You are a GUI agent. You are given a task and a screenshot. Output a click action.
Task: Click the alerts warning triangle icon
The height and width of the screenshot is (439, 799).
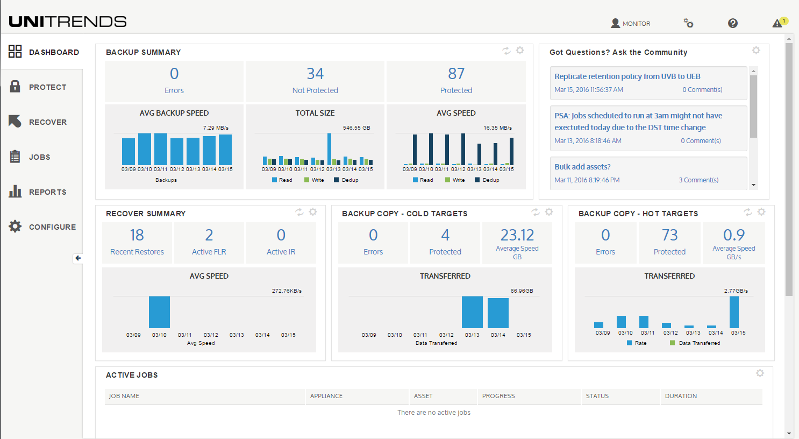click(777, 23)
